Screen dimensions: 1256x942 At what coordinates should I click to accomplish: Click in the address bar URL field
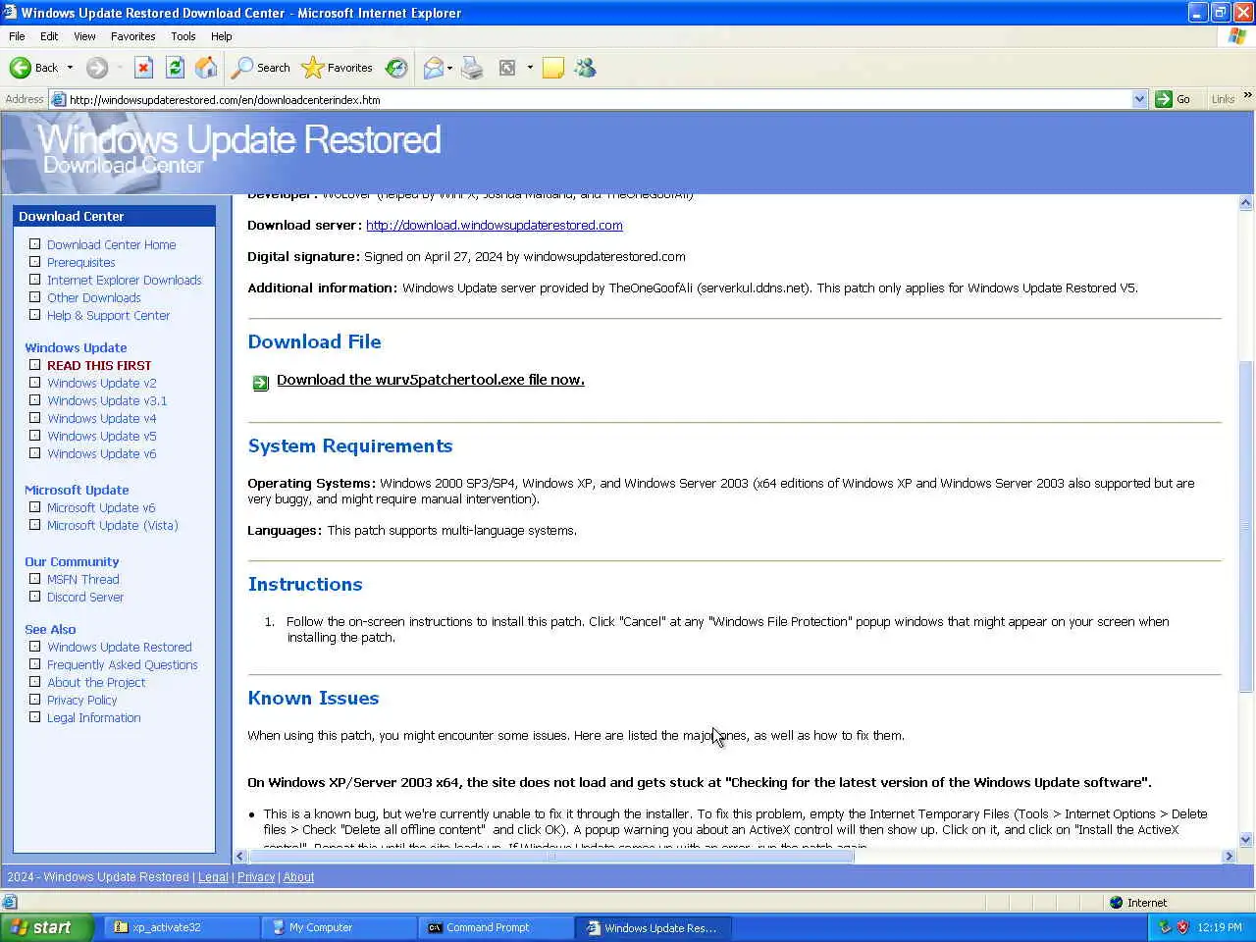(599, 99)
